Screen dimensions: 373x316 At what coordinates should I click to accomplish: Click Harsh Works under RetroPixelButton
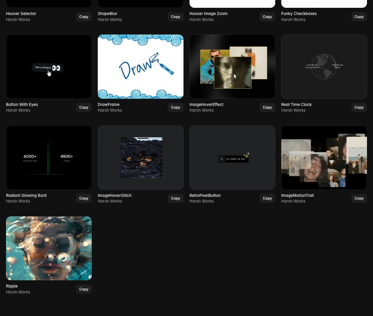click(202, 201)
